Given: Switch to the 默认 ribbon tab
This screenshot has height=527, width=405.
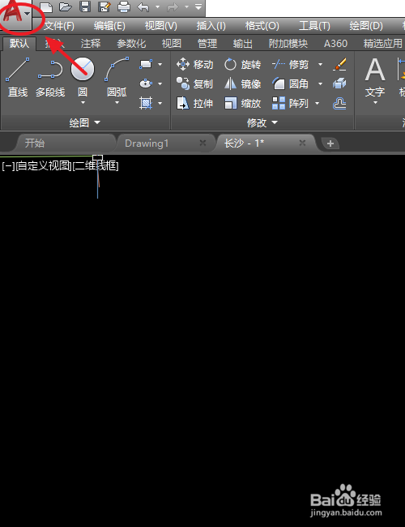Looking at the screenshot, I should [19, 43].
